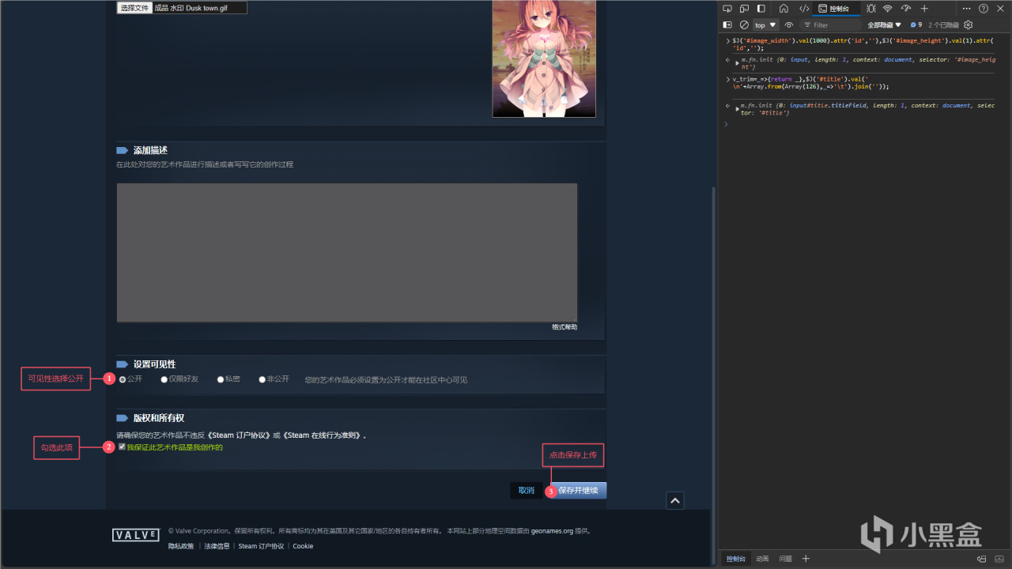Viewport: 1012px width, 569px height.
Task: Add a drawer tab with bottom plus icon
Action: point(806,559)
